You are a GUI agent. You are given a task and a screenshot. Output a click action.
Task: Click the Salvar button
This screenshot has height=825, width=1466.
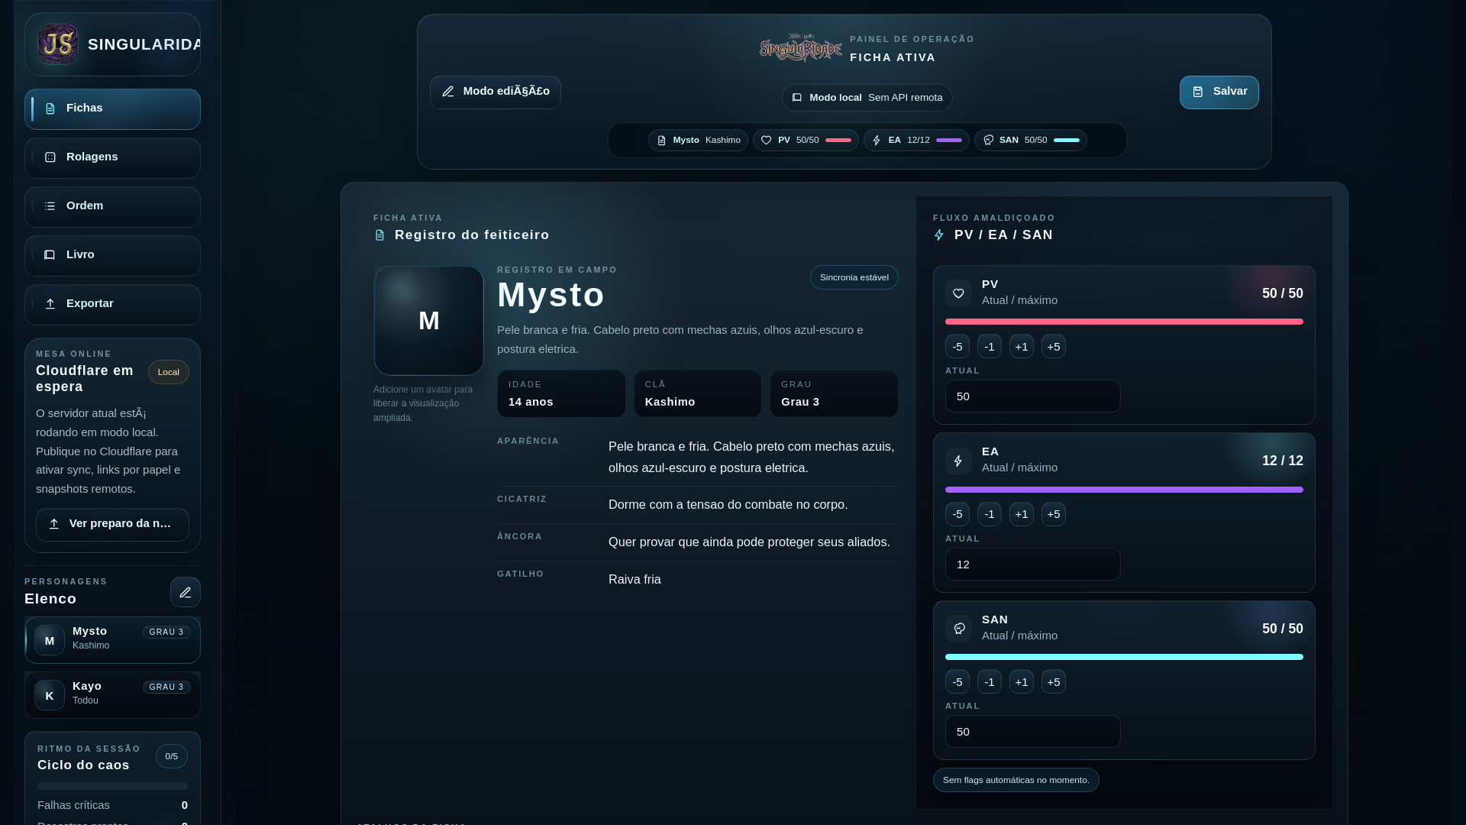[x=1219, y=92]
